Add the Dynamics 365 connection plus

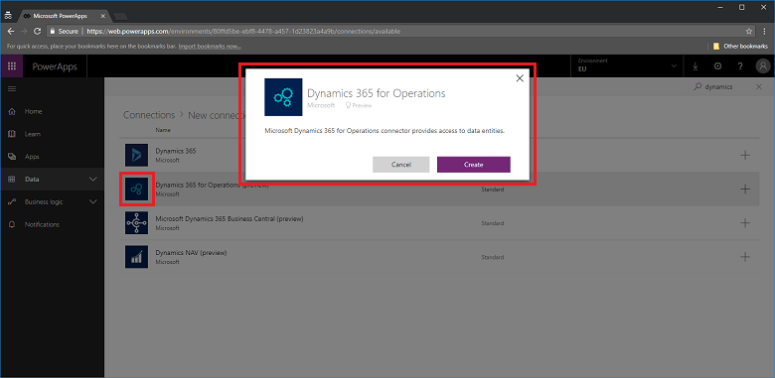pyautogui.click(x=745, y=155)
